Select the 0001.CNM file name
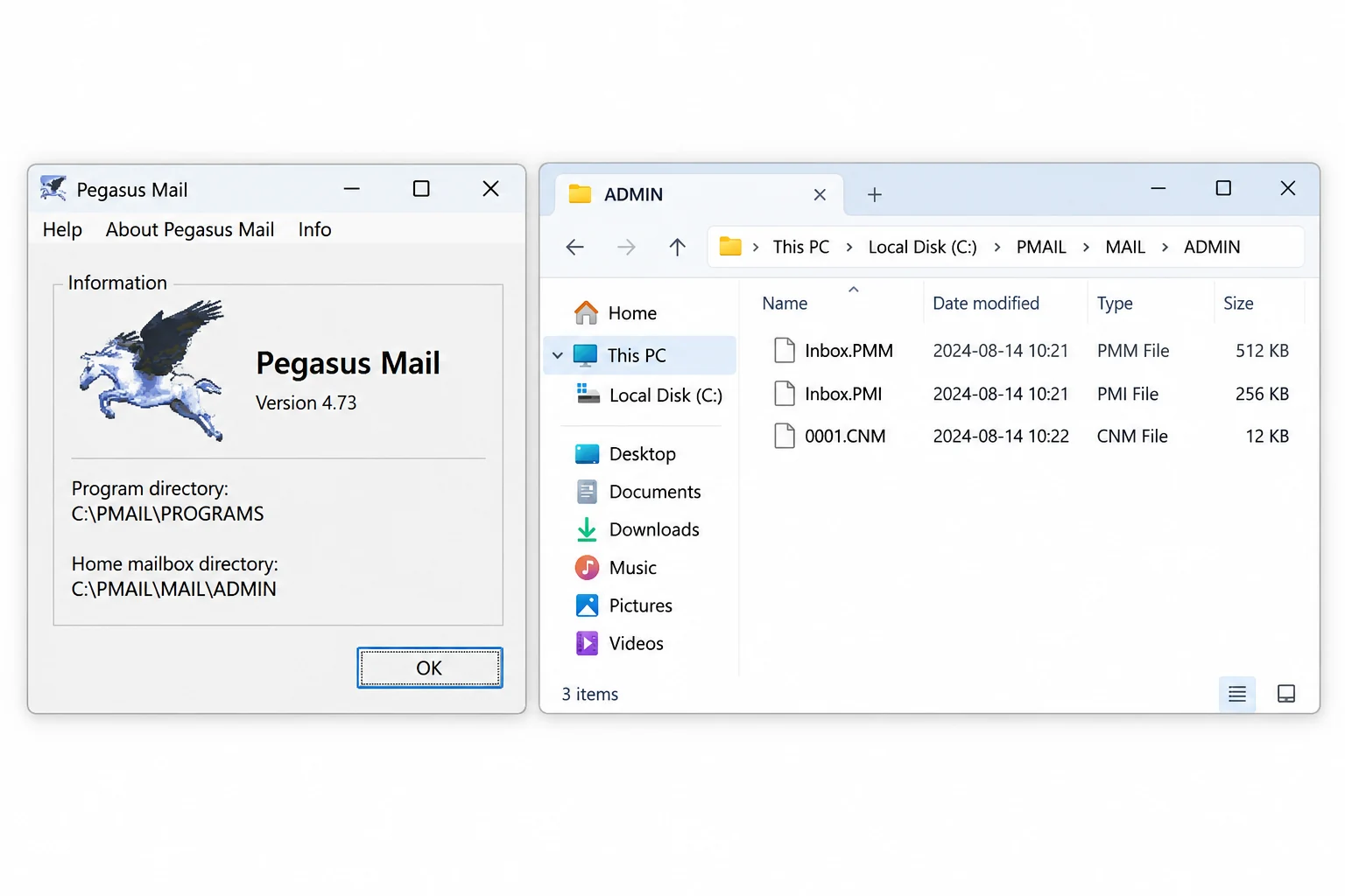Screen dimensions: 1345x896 [x=845, y=436]
